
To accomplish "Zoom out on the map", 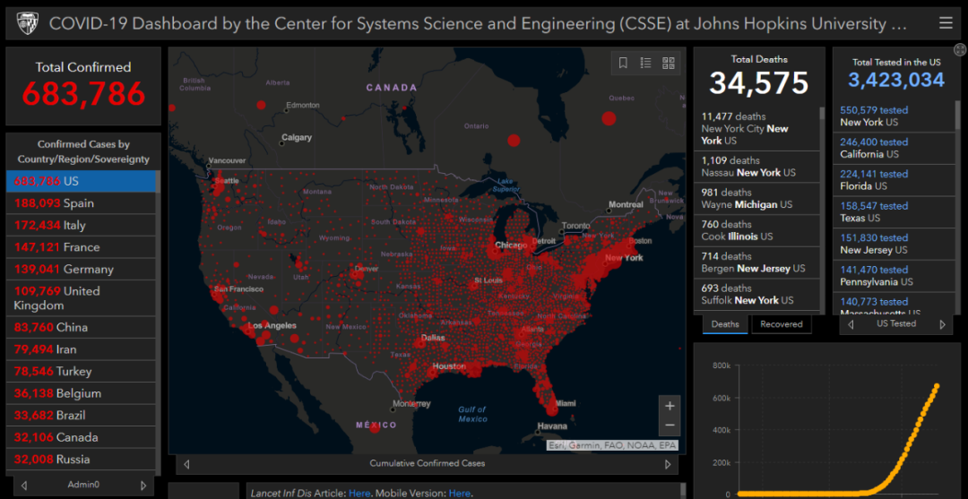I will [670, 426].
